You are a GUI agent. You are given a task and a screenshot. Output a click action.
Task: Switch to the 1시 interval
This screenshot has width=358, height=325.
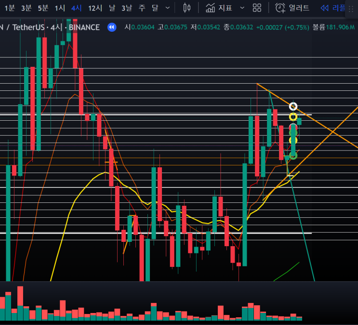[60, 8]
